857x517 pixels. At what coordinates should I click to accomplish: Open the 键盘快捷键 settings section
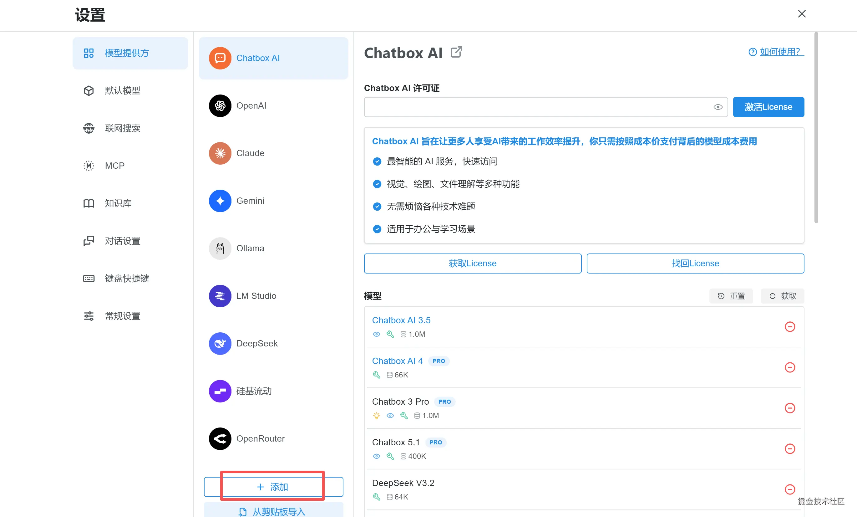tap(130, 279)
